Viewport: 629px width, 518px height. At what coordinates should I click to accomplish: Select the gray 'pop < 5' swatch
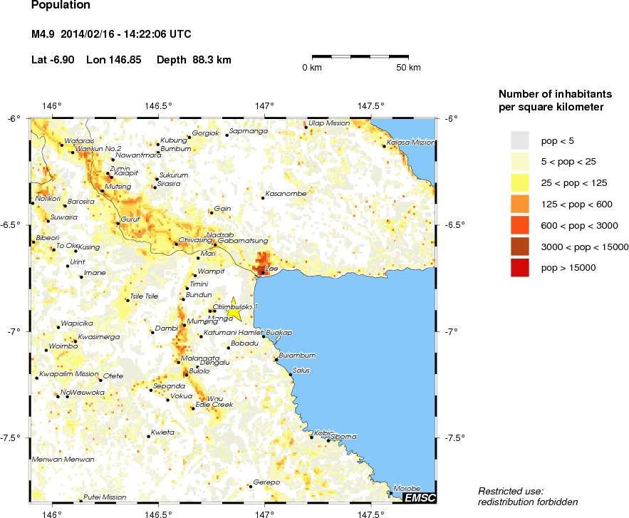(521, 140)
